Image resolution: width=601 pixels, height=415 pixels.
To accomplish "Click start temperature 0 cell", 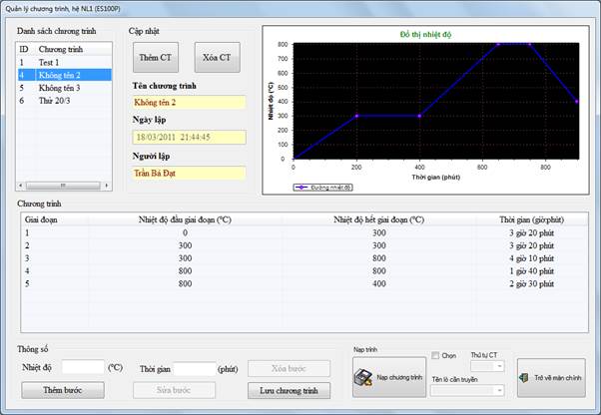I will tap(185, 232).
